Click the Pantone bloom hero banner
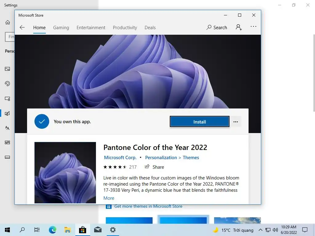The height and width of the screenshot is (236, 315). [138, 71]
